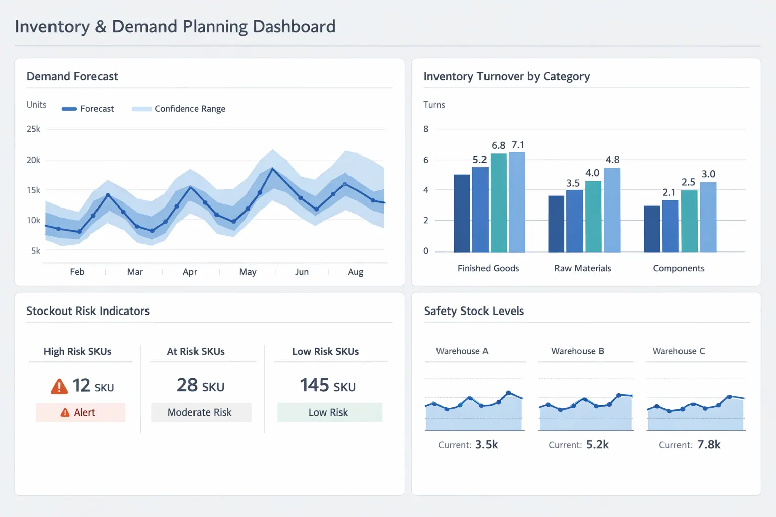
Task: Click the Aug label on the forecast axis
Action: 355,272
